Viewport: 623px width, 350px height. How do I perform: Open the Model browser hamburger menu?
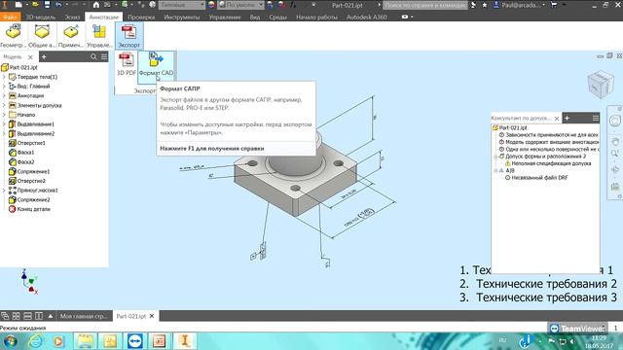(104, 56)
